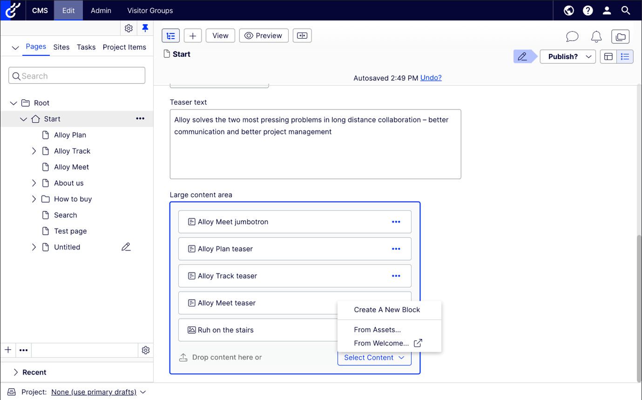Choose Create A New Block menu item
The height and width of the screenshot is (400, 642).
[x=387, y=310]
